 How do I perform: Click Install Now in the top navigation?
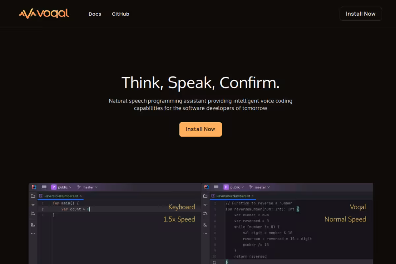coord(361,14)
